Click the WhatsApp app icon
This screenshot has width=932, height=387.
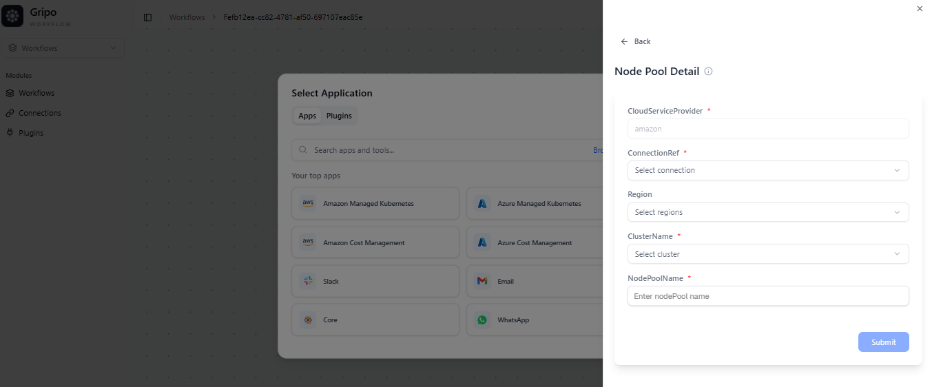tap(482, 320)
